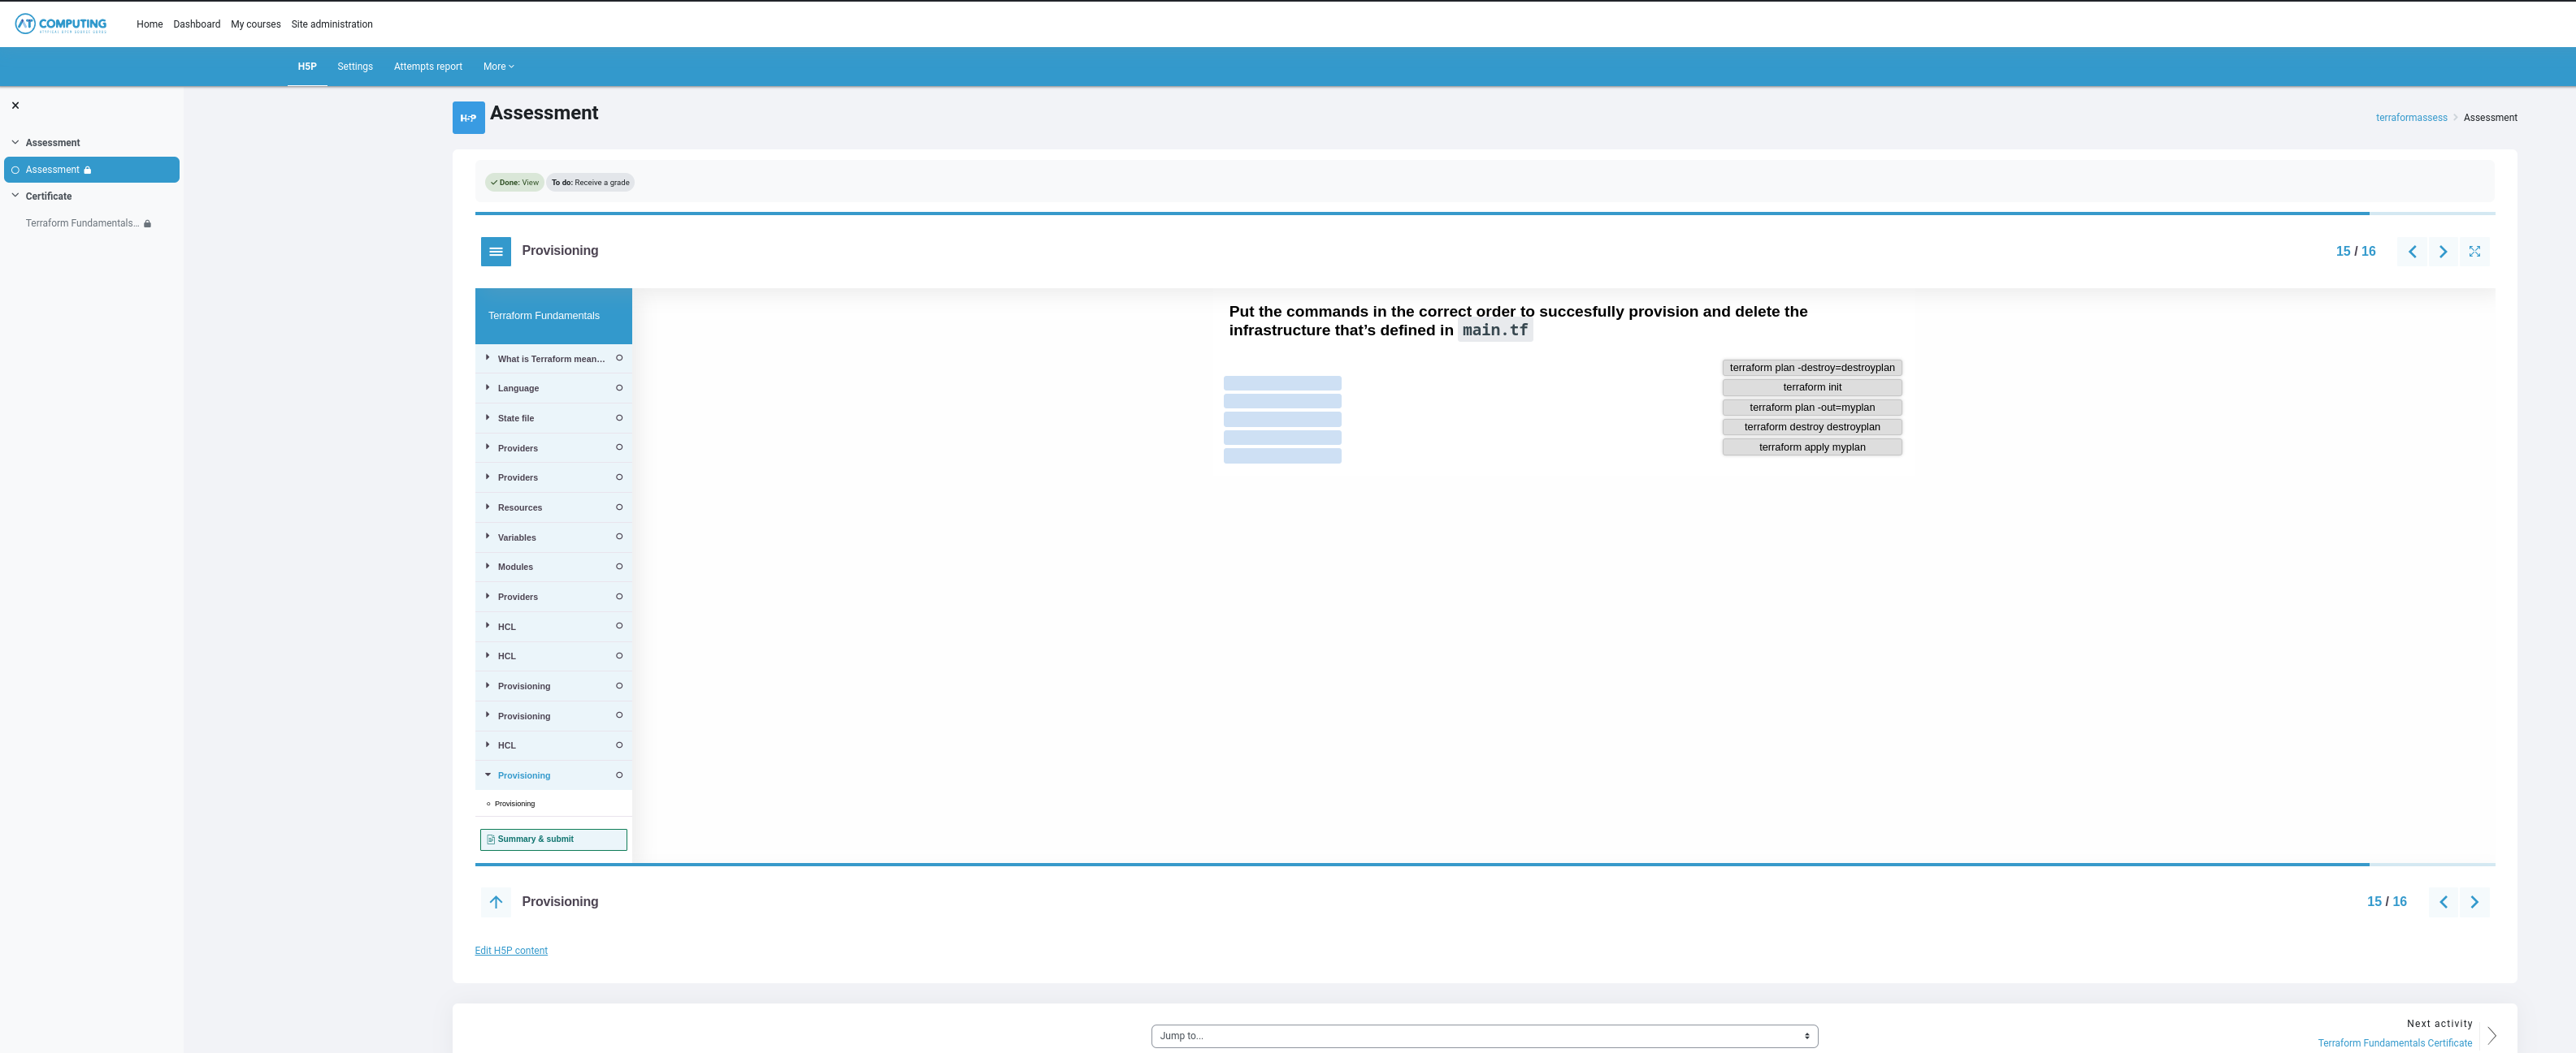Click the status circle next to Language
This screenshot has width=2576, height=1053.
pyautogui.click(x=619, y=387)
